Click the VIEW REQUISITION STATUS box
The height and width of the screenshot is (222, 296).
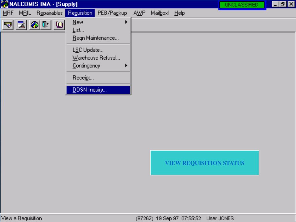(205, 163)
